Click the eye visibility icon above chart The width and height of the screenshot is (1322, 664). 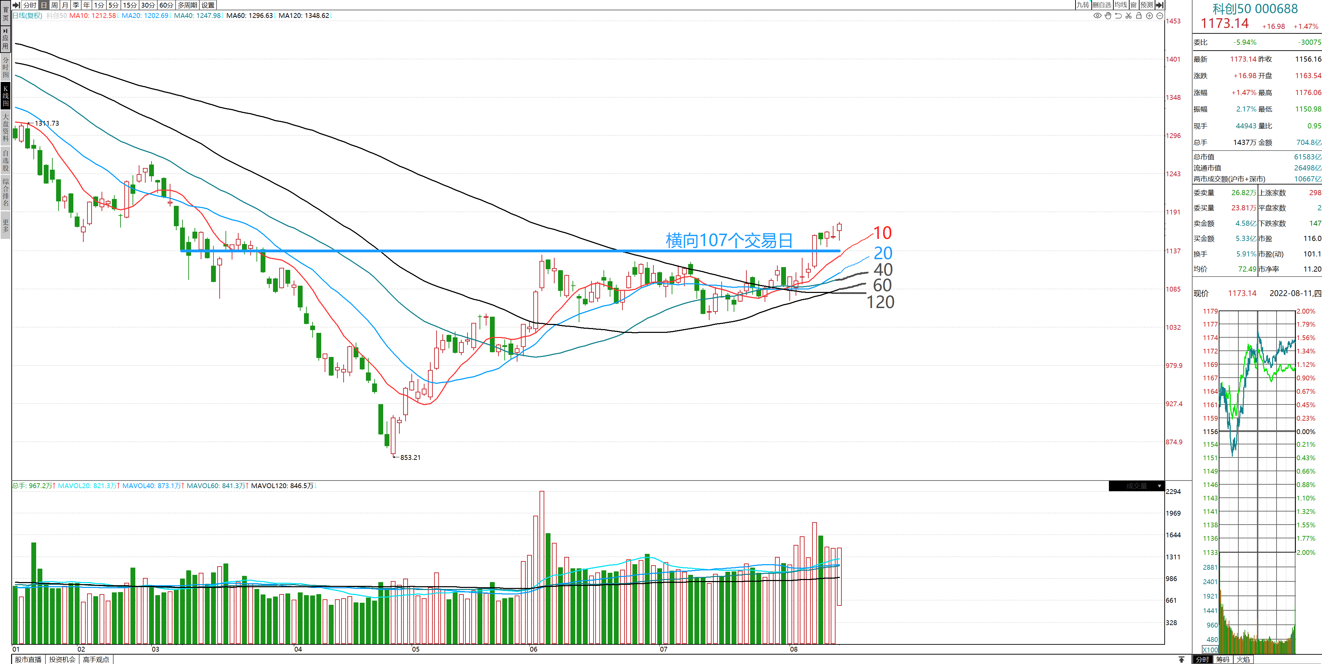tap(1097, 16)
